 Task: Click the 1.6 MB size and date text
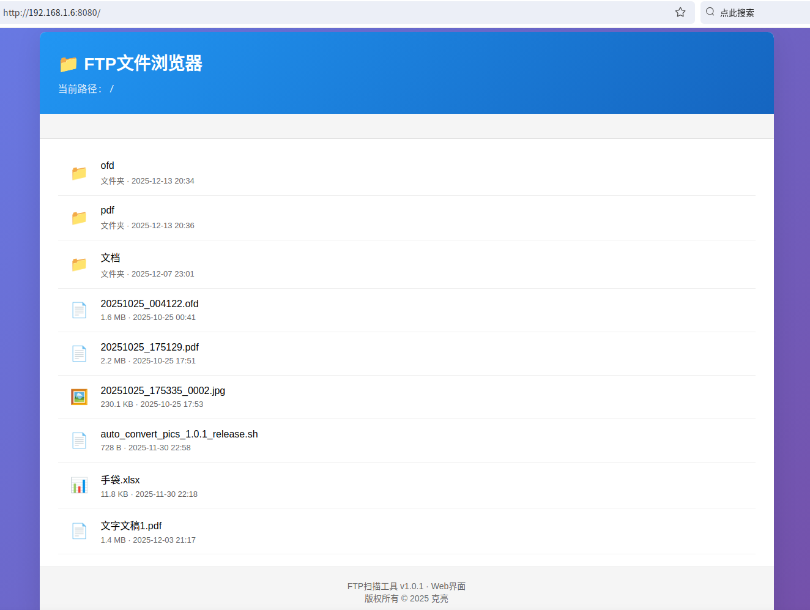[x=148, y=318]
